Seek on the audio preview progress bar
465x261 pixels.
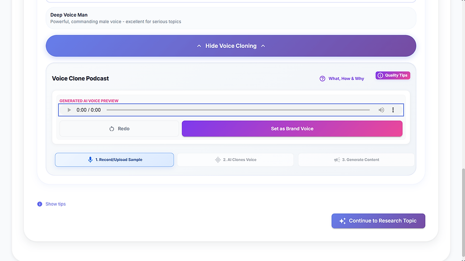coord(238,110)
